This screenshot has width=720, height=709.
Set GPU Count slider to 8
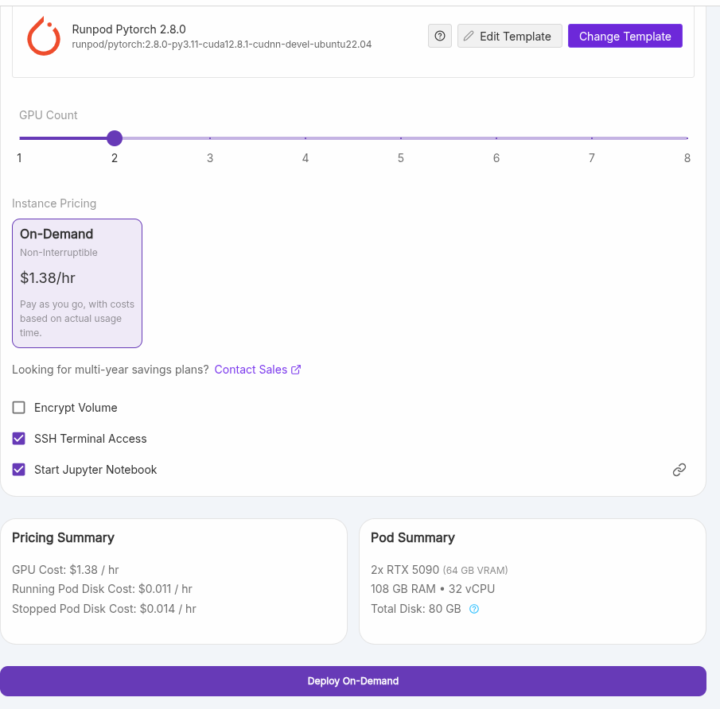click(x=687, y=138)
